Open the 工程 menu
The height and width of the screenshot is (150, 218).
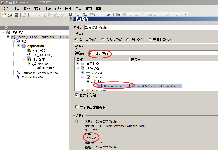37,9
